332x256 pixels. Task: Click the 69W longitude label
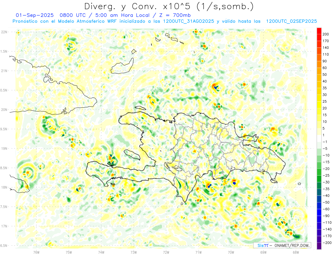point(263,252)
